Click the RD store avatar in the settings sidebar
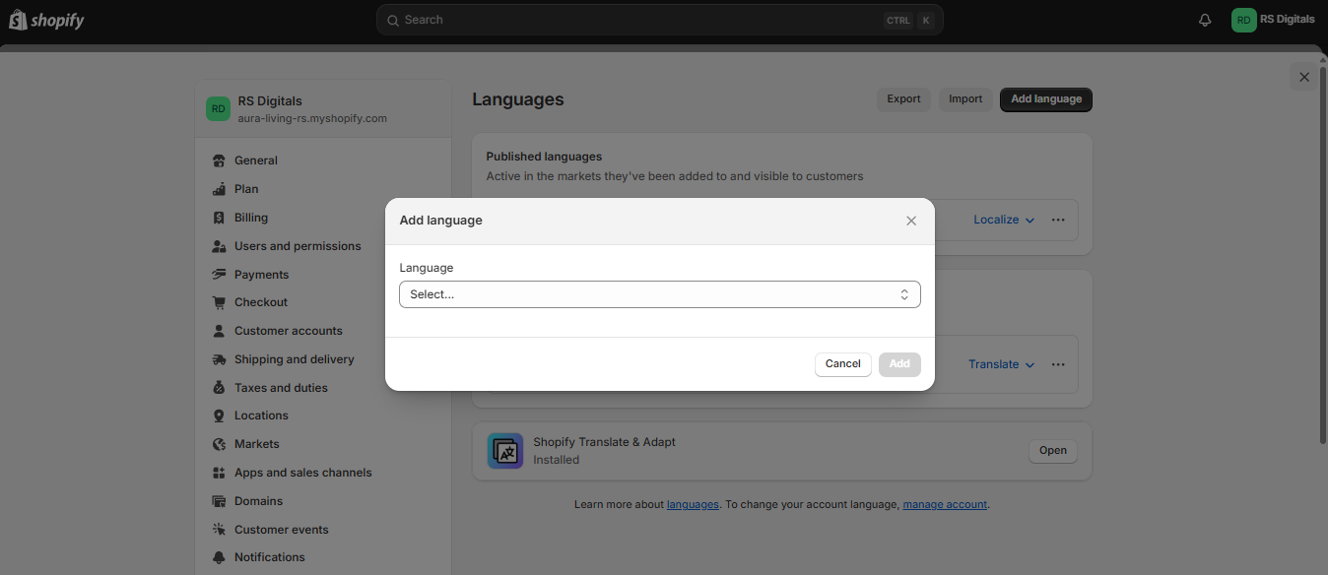The height and width of the screenshot is (575, 1328). click(218, 108)
